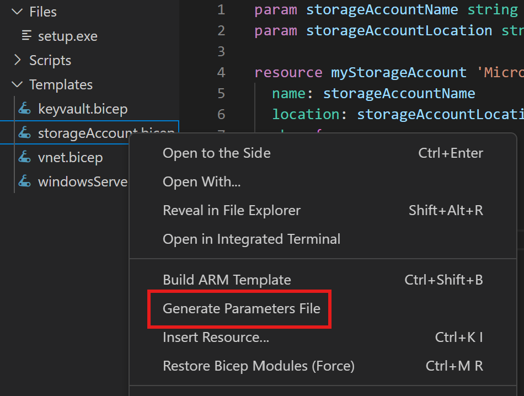Select Insert Resource... menu entry
This screenshot has height=396, width=524.
pos(216,338)
